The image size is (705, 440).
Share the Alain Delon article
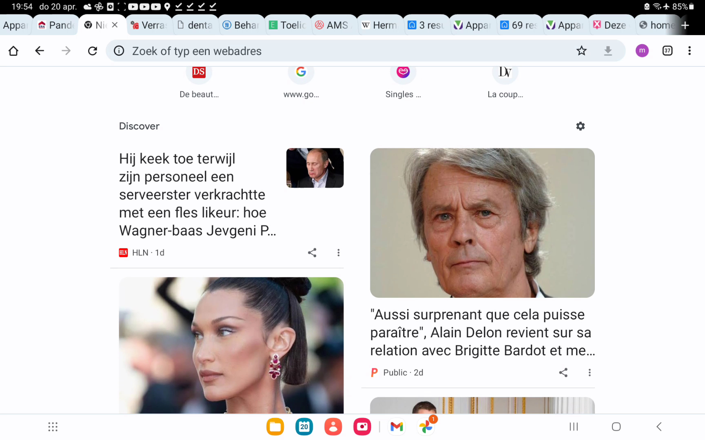pos(563,372)
